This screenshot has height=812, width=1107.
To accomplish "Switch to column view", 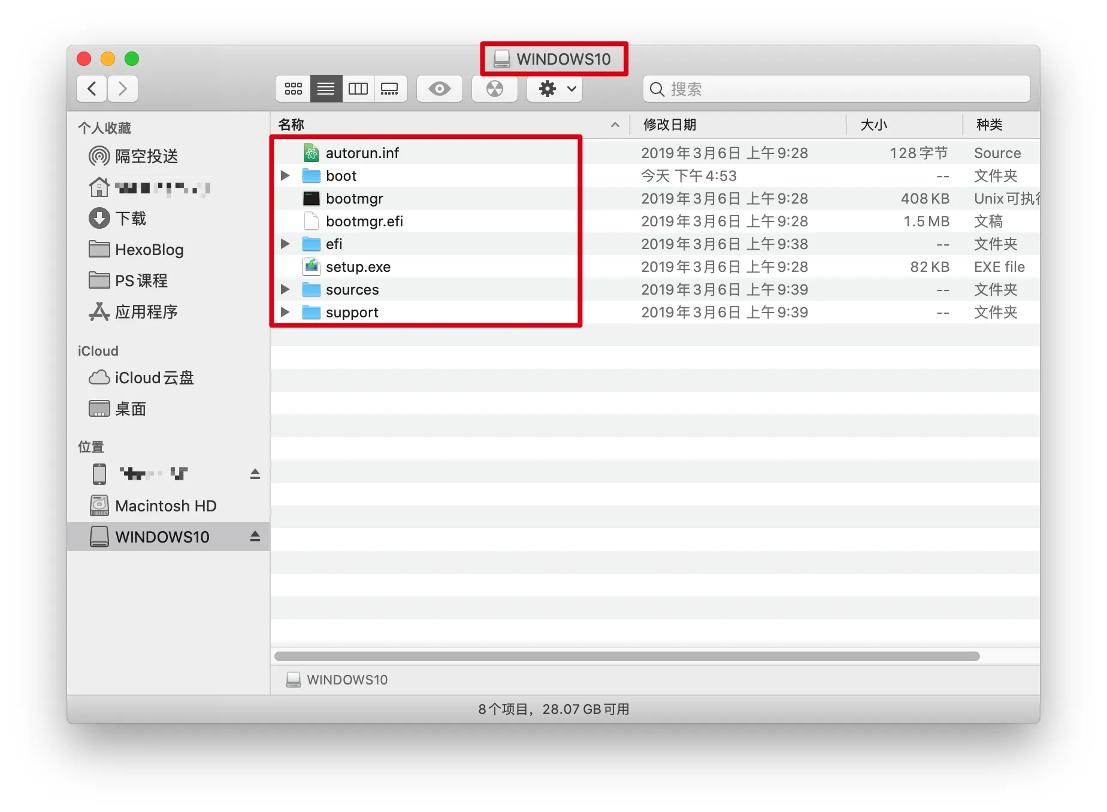I will [x=358, y=89].
